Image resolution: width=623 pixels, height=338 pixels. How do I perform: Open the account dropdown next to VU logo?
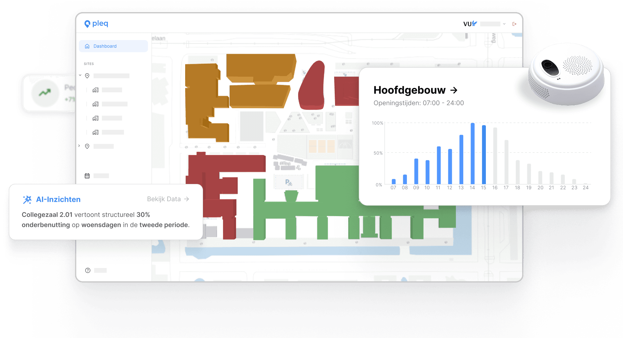[504, 24]
